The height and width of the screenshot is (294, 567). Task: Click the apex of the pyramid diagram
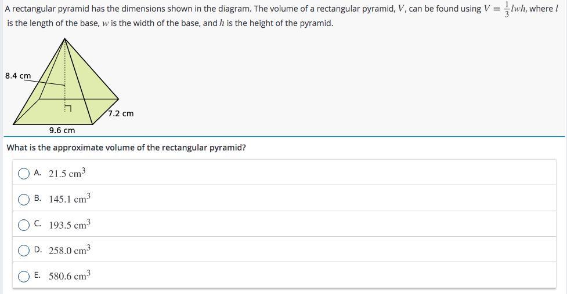(65, 38)
